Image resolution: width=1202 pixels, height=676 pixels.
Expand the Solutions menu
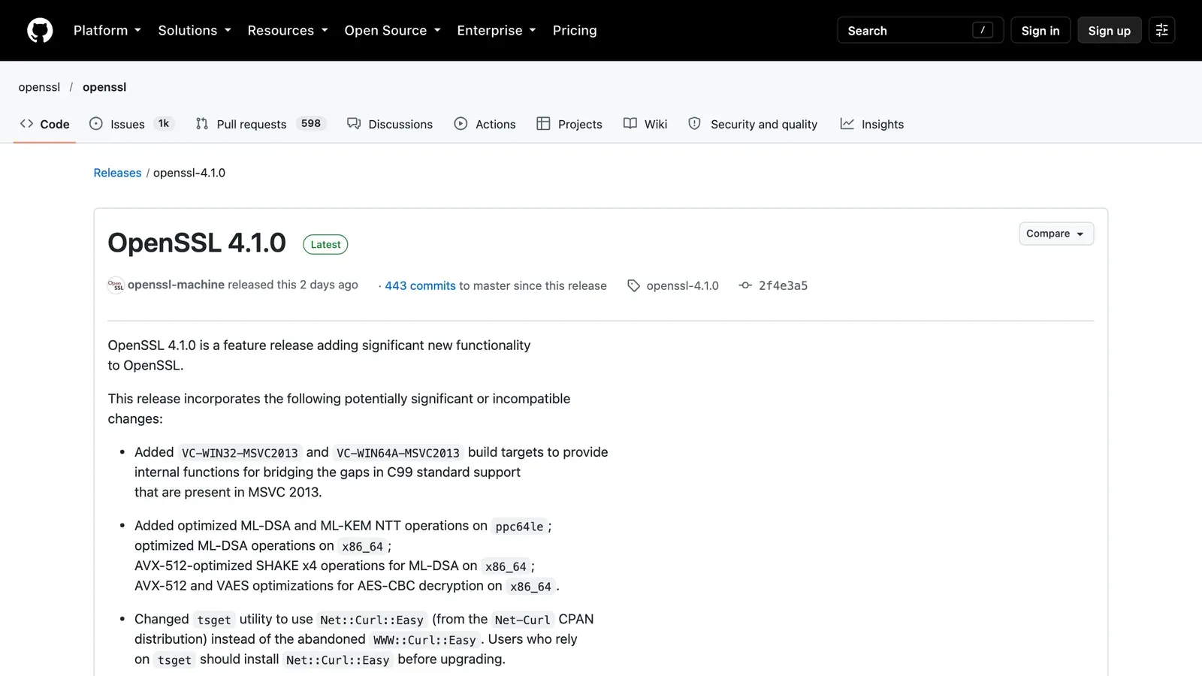click(x=195, y=31)
